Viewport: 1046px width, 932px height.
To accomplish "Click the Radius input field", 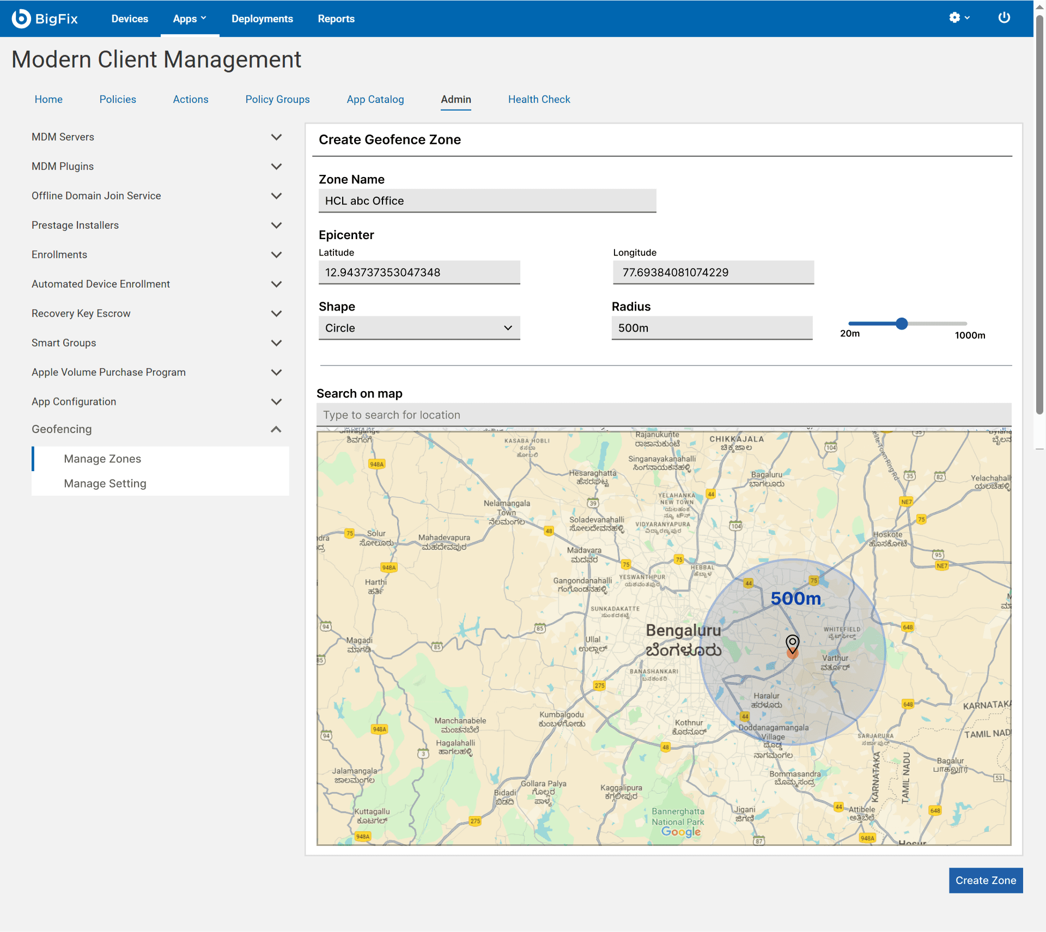I will [712, 328].
